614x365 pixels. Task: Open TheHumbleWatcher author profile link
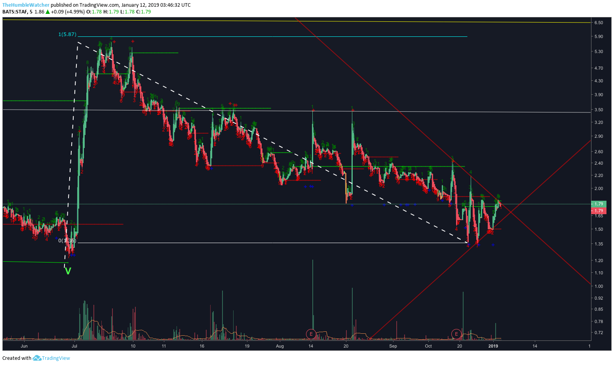point(26,5)
